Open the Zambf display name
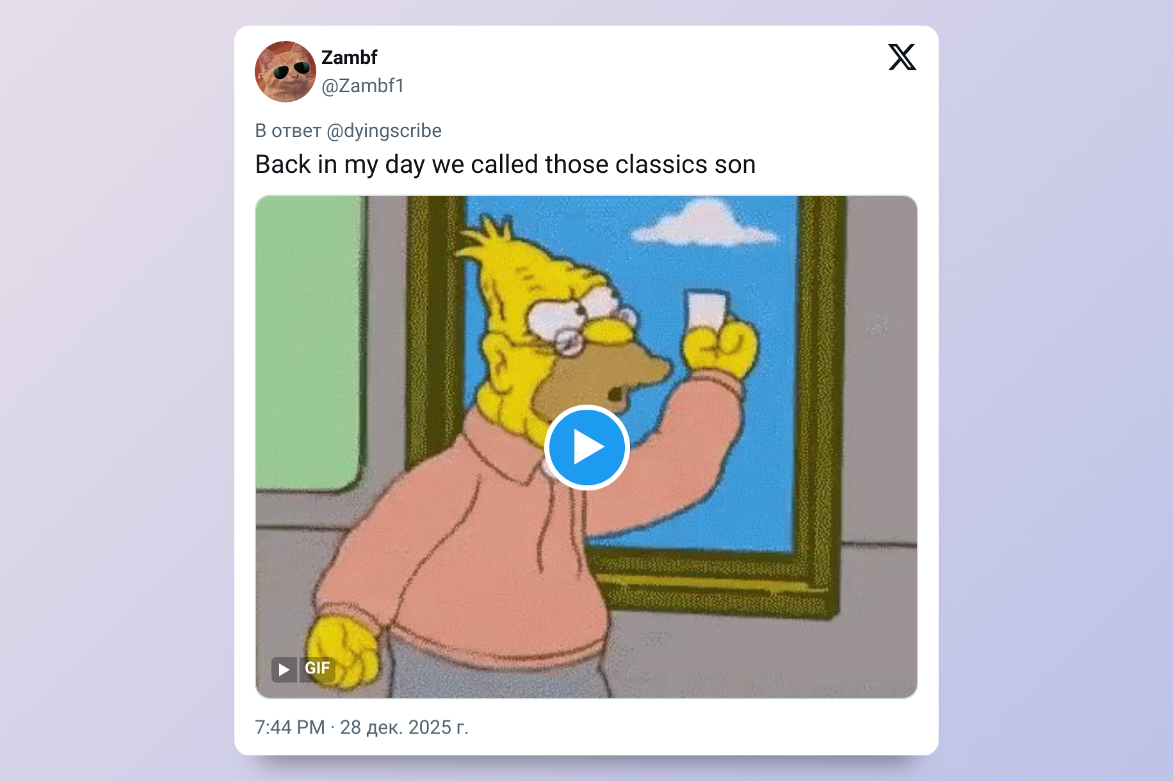The width and height of the screenshot is (1173, 781). tap(349, 58)
